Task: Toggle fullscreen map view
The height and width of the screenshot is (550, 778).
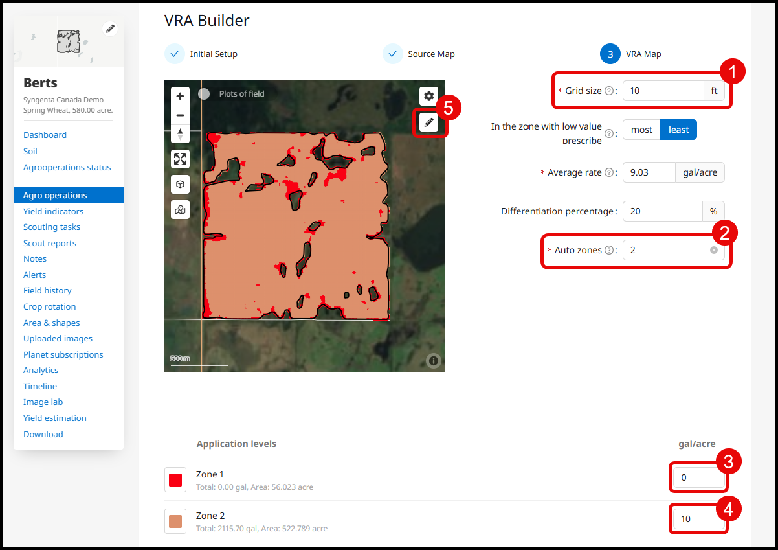Action: (x=180, y=159)
